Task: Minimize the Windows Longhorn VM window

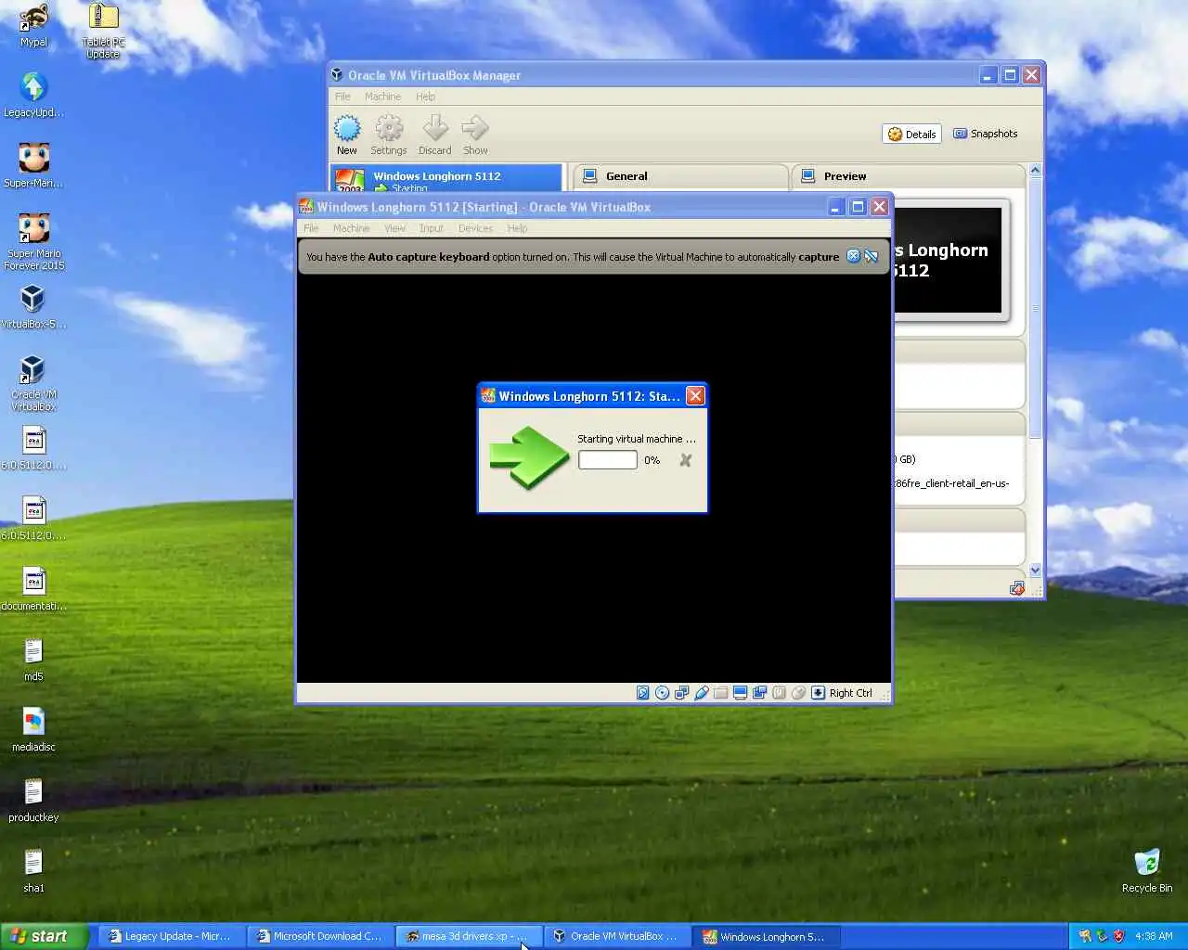Action: pos(835,207)
